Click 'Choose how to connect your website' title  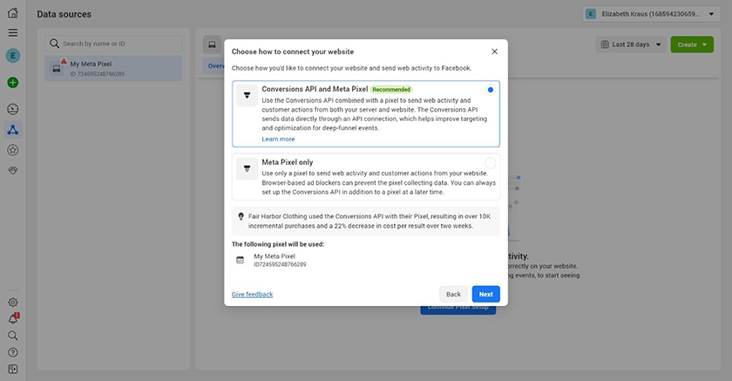(x=293, y=51)
